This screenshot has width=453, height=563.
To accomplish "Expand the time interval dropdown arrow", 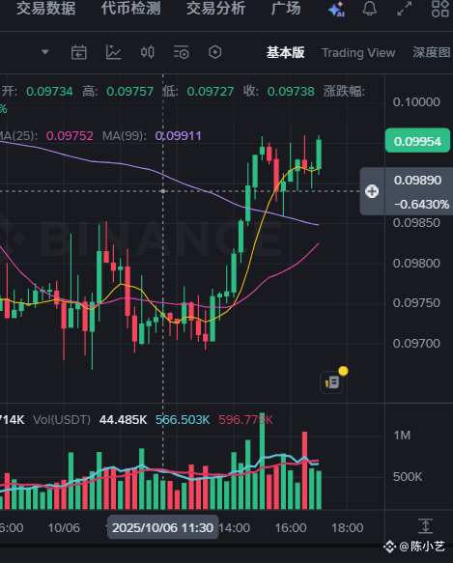I will [x=44, y=52].
